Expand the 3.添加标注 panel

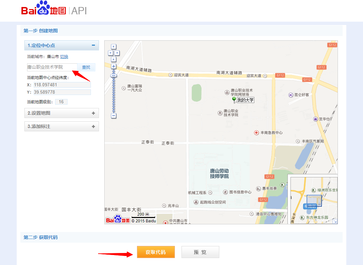[x=62, y=126]
